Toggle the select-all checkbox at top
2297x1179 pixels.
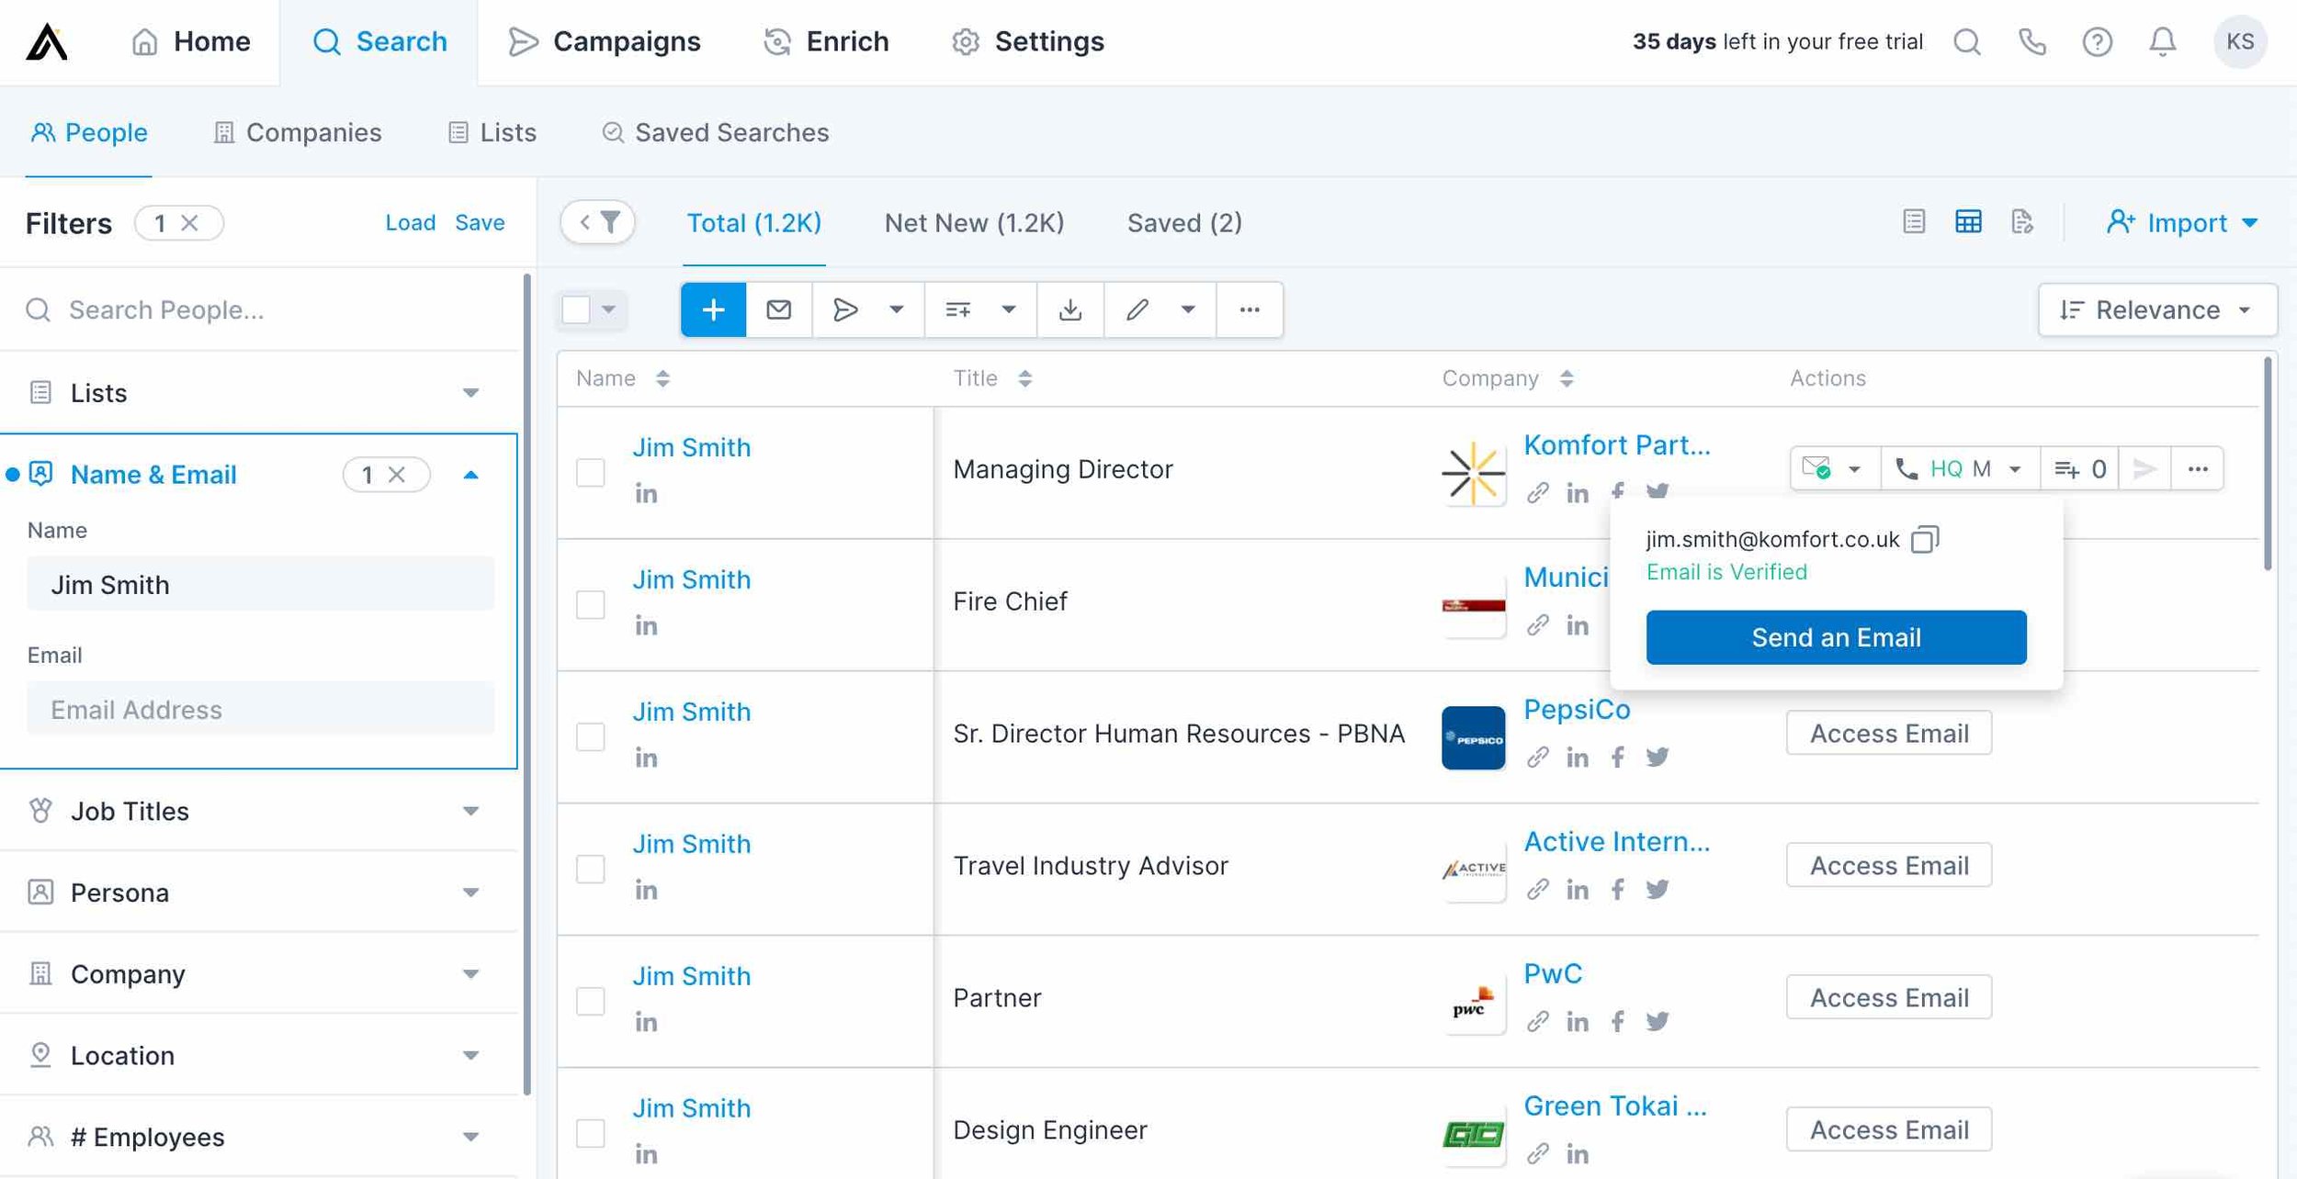click(576, 309)
